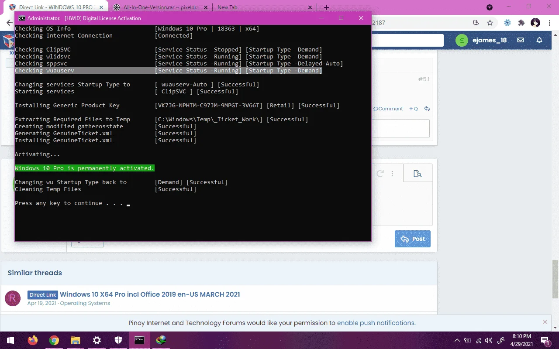Toggle editor preview icon
Image resolution: width=559 pixels, height=349 pixels.
click(418, 174)
